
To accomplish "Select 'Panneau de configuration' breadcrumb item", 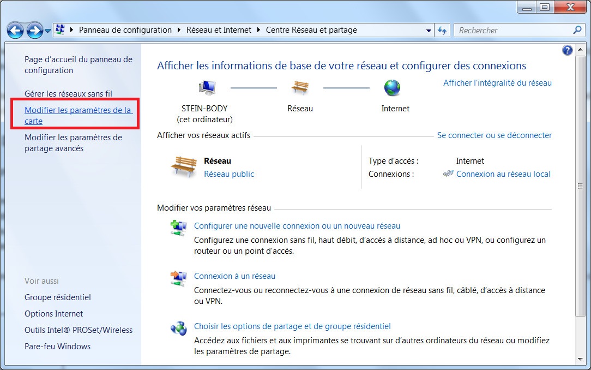I will [x=125, y=31].
